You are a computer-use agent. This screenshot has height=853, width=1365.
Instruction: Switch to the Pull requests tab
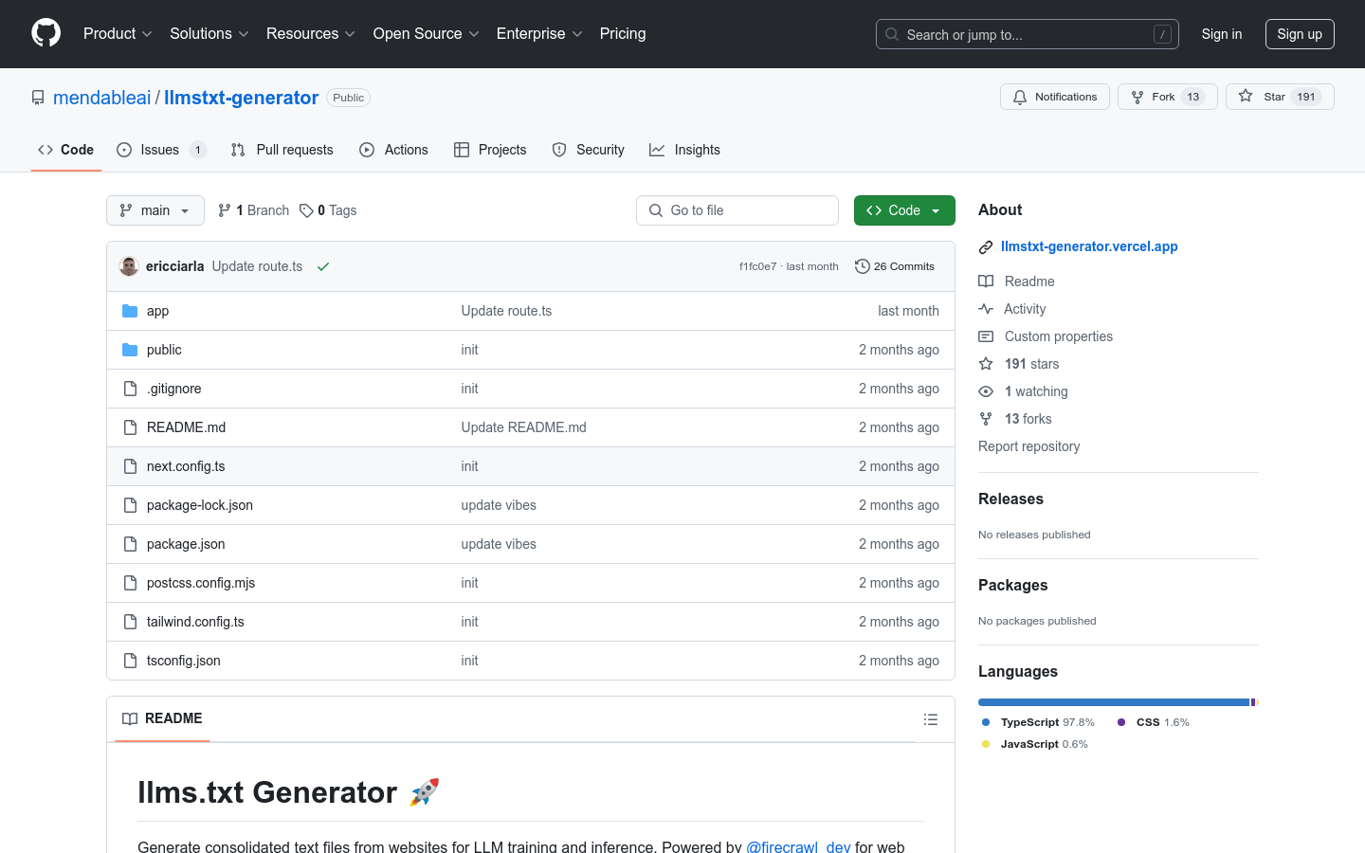[x=282, y=150]
